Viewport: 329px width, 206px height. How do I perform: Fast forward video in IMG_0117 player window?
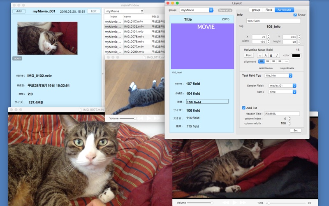157,118
